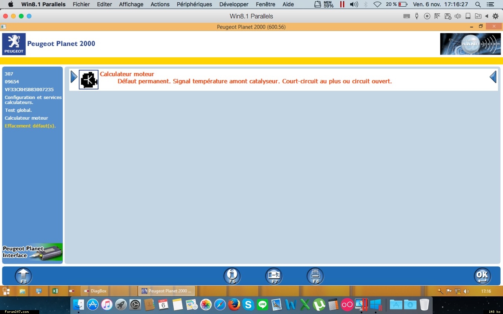Open the Notification Center list icon
This screenshot has width=503, height=314.
pos(491,4)
